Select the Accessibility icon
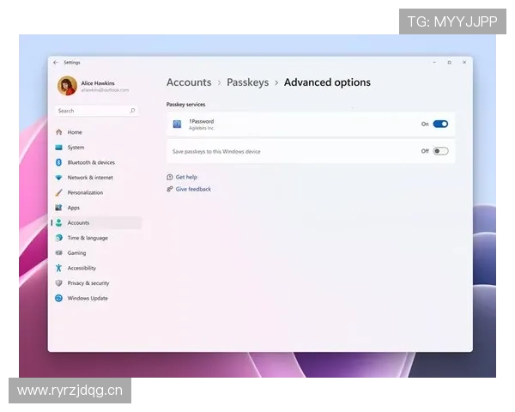The image size is (515, 412). 58,268
